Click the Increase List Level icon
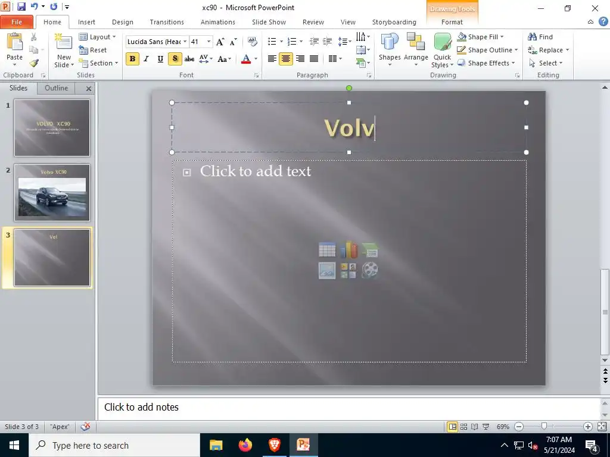Viewport: 610px width, 457px height. pos(328,42)
